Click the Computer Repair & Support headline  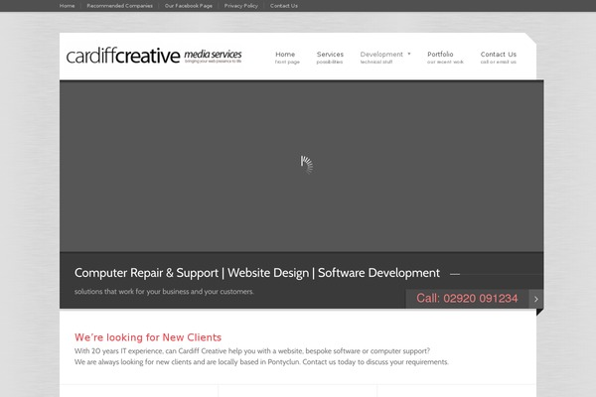pos(257,273)
